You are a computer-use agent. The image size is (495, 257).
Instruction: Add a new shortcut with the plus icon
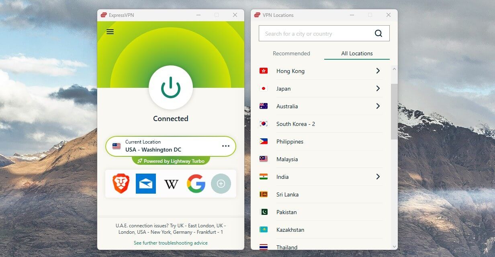click(x=221, y=184)
